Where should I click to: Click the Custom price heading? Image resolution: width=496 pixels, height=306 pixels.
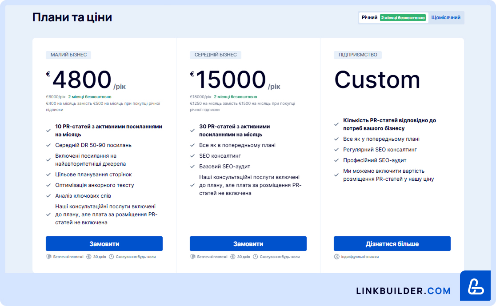[x=377, y=79]
